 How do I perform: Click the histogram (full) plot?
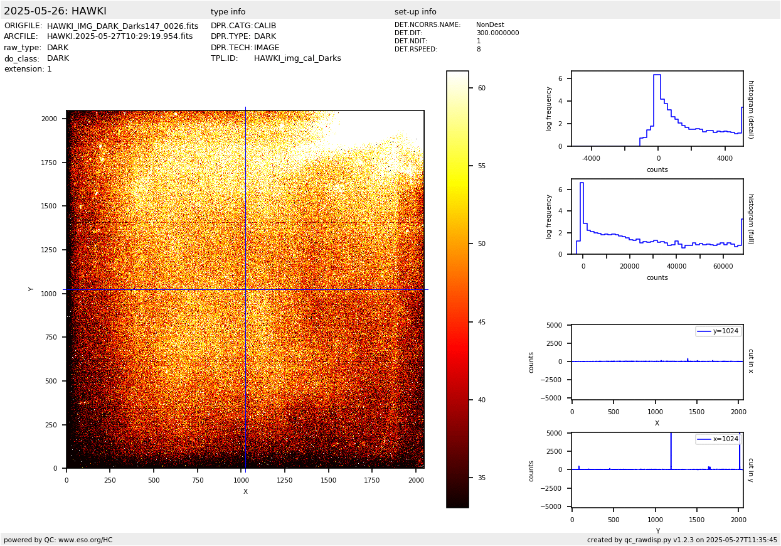(657, 217)
